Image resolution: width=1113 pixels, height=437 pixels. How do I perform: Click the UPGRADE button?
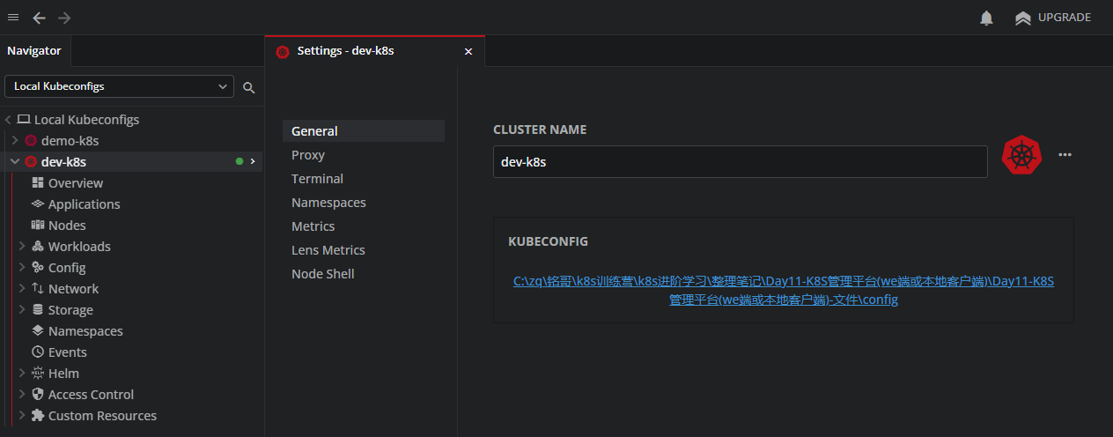coord(1053,18)
